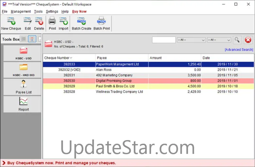This screenshot has height=167, width=255.
Task: Switch Tools Box to list view
Action: click(x=24, y=39)
